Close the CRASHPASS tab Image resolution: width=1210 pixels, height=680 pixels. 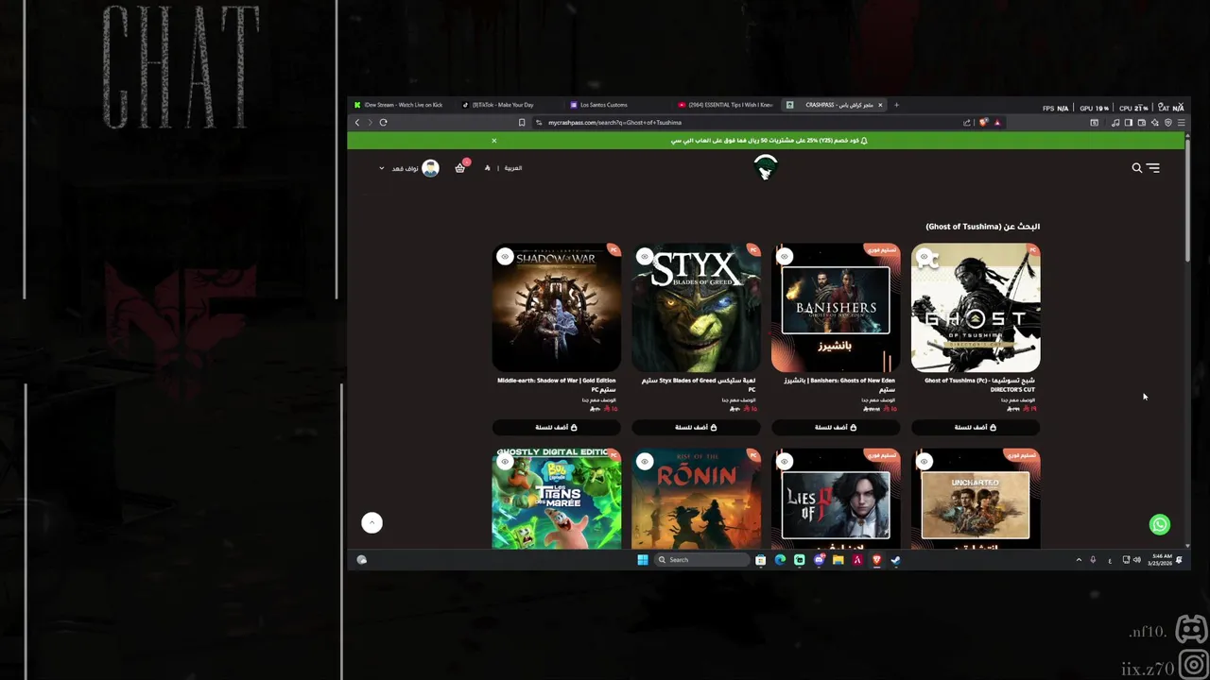coord(880,105)
